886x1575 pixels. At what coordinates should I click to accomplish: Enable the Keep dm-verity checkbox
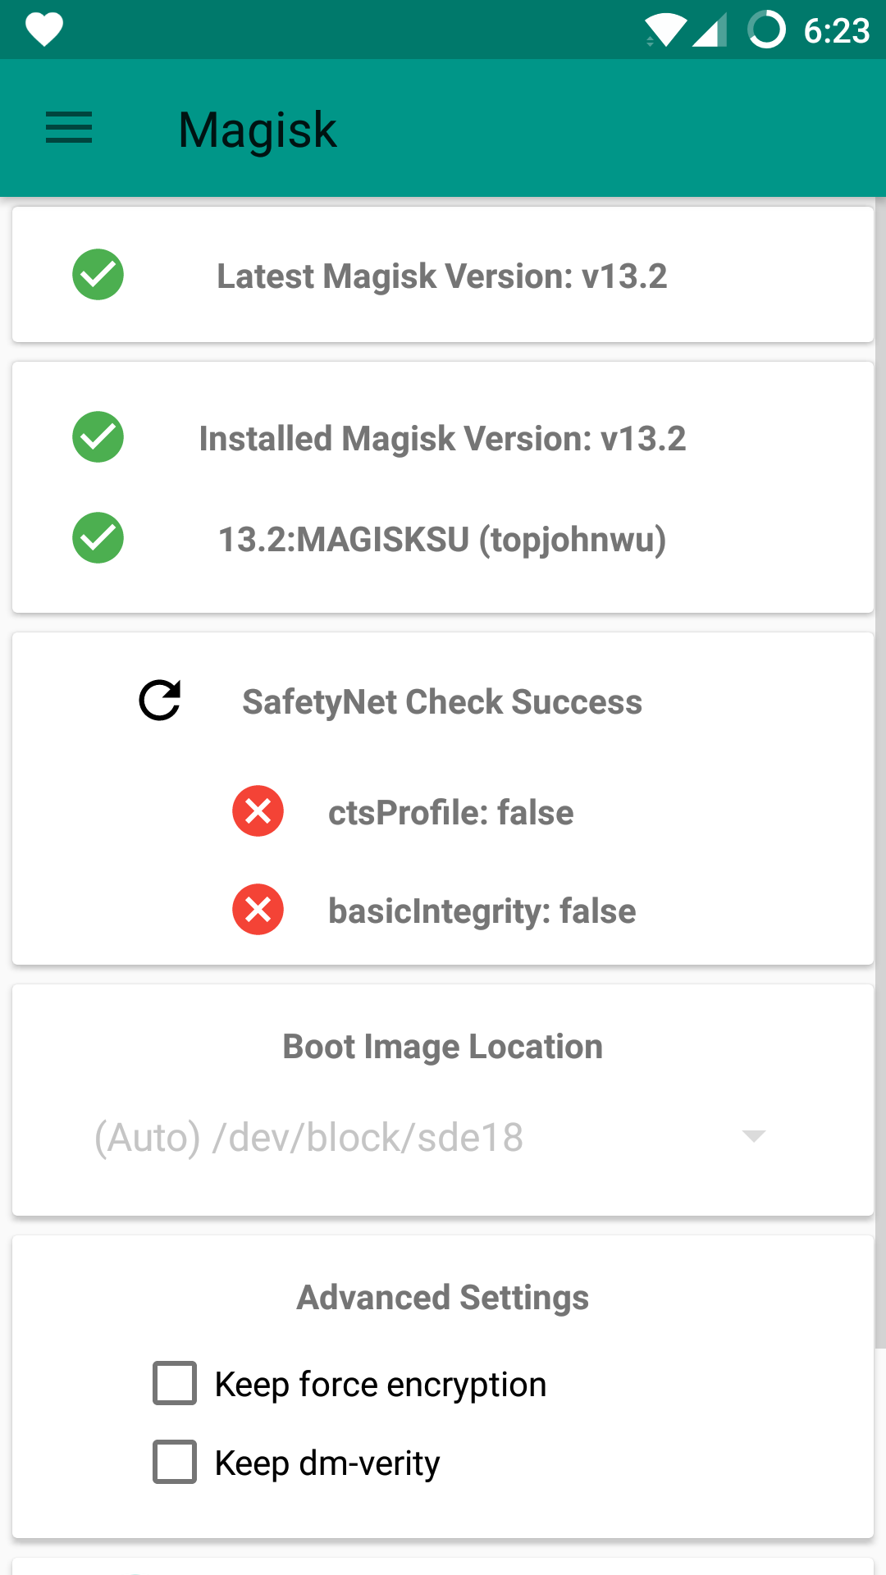[173, 1461]
